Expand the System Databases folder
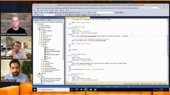 pos(38,26)
